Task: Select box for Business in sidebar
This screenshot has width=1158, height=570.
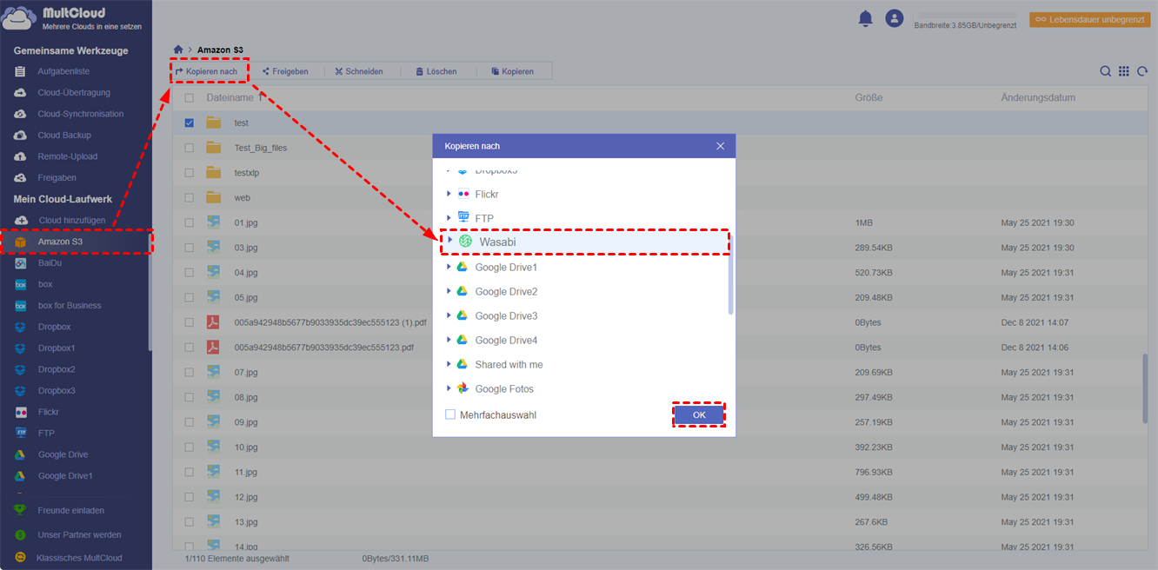Action: click(70, 305)
